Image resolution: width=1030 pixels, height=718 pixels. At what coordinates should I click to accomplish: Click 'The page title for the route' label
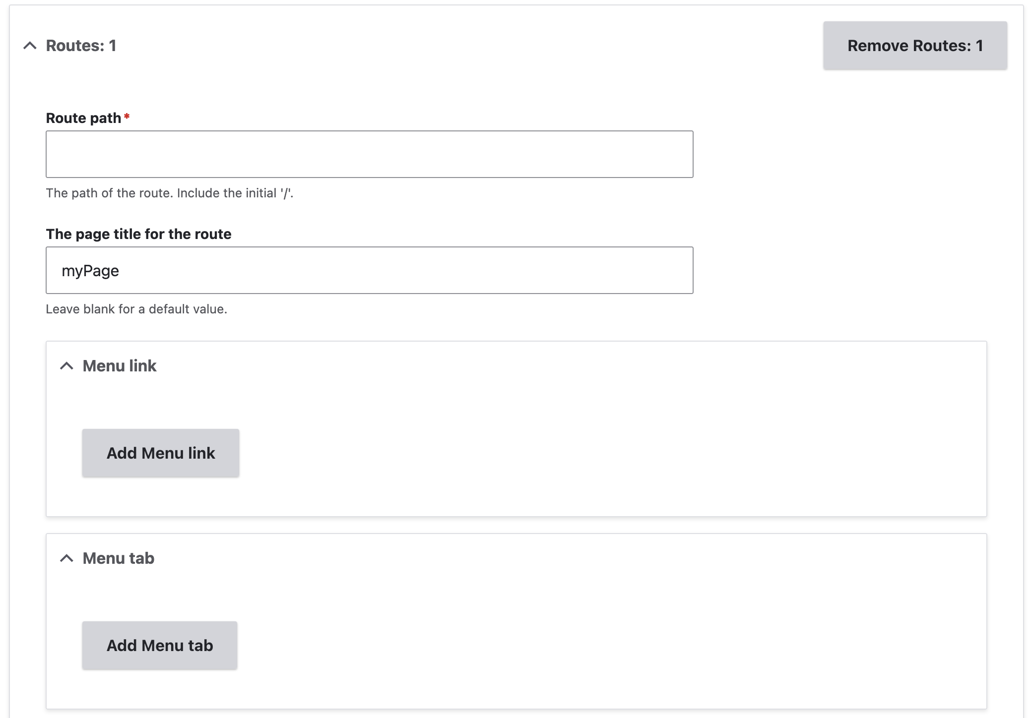tap(138, 234)
